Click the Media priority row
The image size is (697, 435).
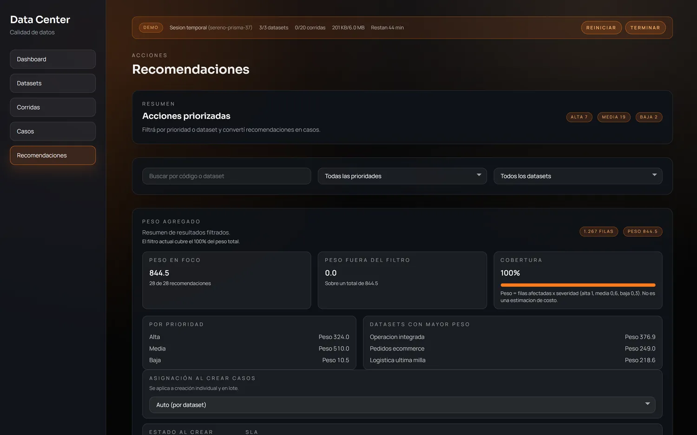(x=249, y=349)
